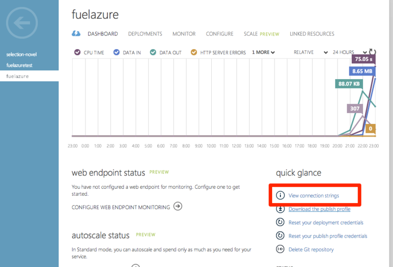Select fuelazuretest in the sidebar list
Image resolution: width=393 pixels, height=267 pixels.
[x=20, y=65]
